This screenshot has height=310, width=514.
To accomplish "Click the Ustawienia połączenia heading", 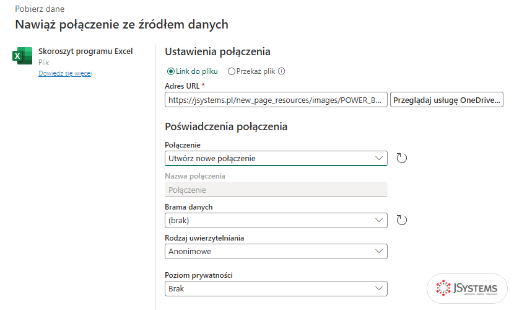I will (217, 51).
